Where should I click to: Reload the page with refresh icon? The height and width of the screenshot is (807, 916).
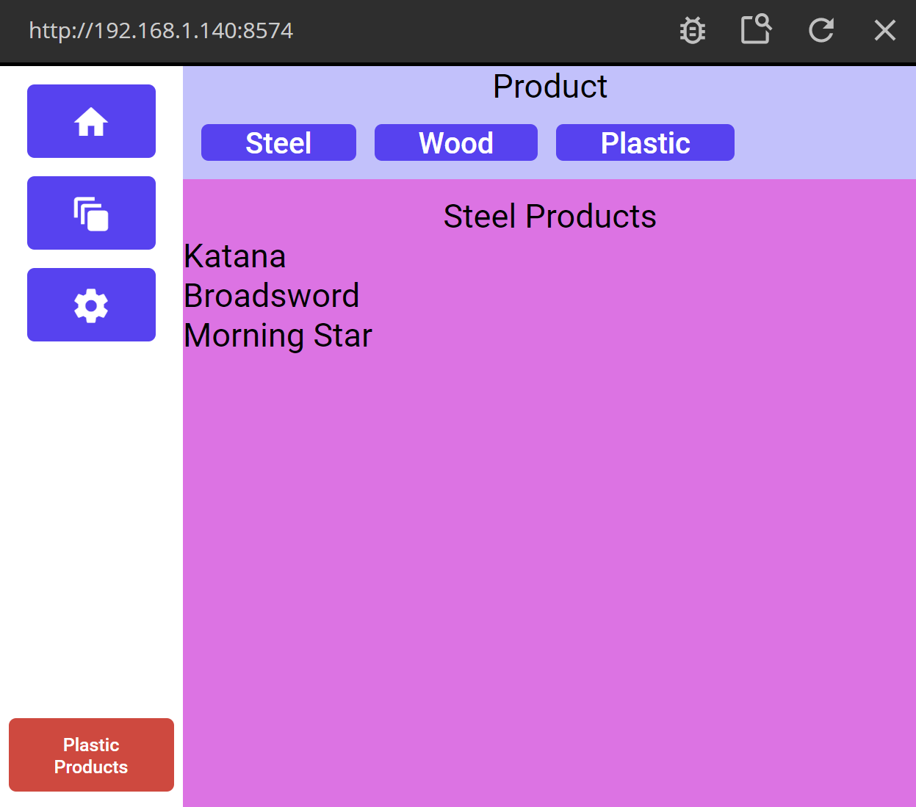tap(821, 30)
